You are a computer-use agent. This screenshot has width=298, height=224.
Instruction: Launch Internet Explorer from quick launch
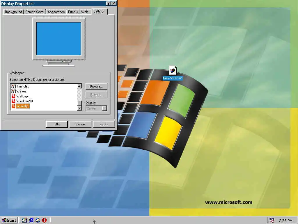coord(31,220)
